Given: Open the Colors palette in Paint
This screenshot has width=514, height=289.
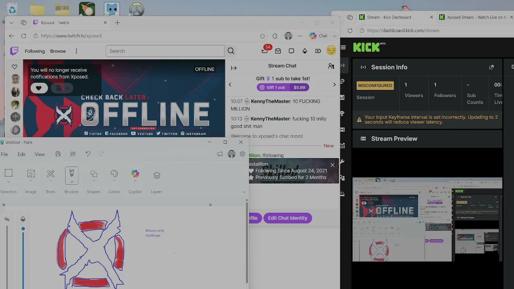Looking at the screenshot, I should click(114, 173).
